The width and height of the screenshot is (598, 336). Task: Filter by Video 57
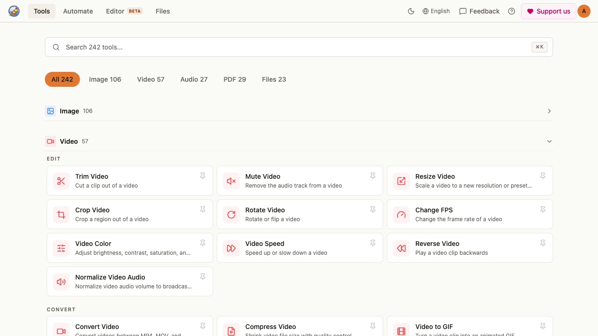151,79
